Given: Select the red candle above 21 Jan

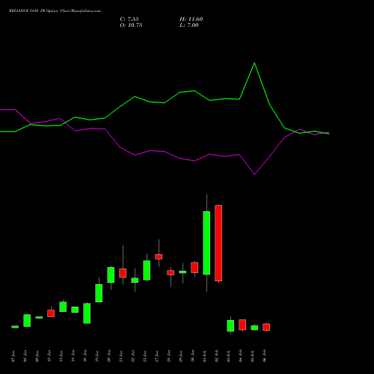Looking at the screenshot, I should [x=123, y=273].
